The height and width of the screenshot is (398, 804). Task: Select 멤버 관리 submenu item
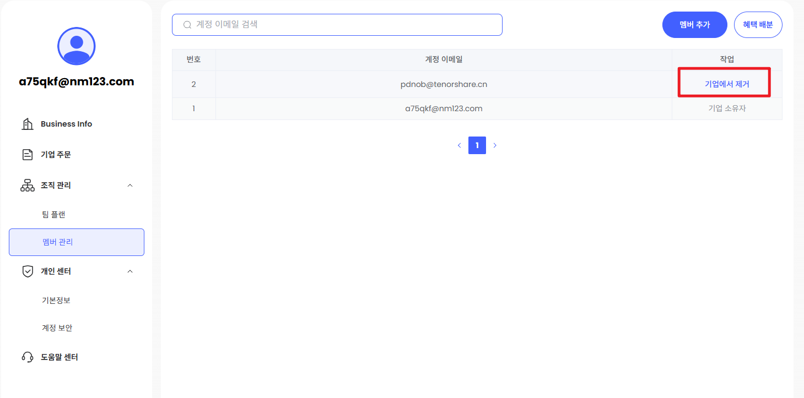tap(77, 242)
